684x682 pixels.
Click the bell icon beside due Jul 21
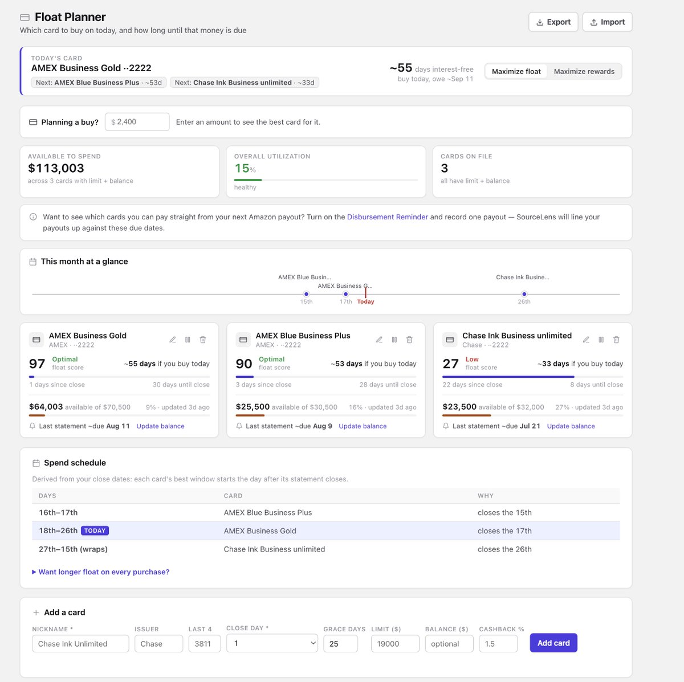click(x=446, y=426)
